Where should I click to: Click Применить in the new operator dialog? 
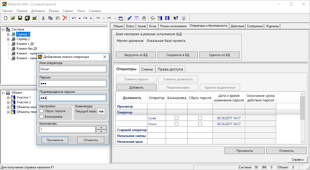tap(55, 140)
